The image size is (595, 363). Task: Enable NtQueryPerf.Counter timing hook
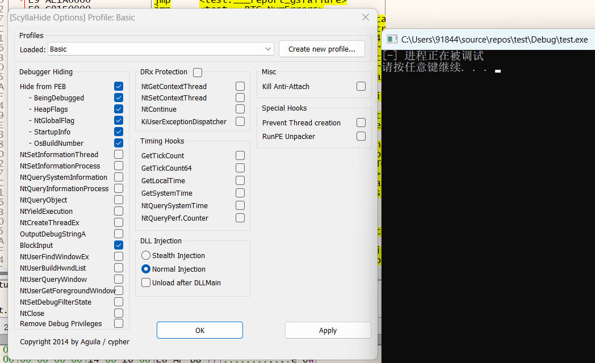pyautogui.click(x=240, y=218)
